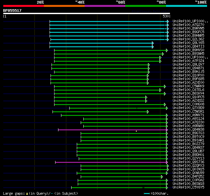
Task: Click the green alignment bar for B4FQ52
Action: [121, 177]
